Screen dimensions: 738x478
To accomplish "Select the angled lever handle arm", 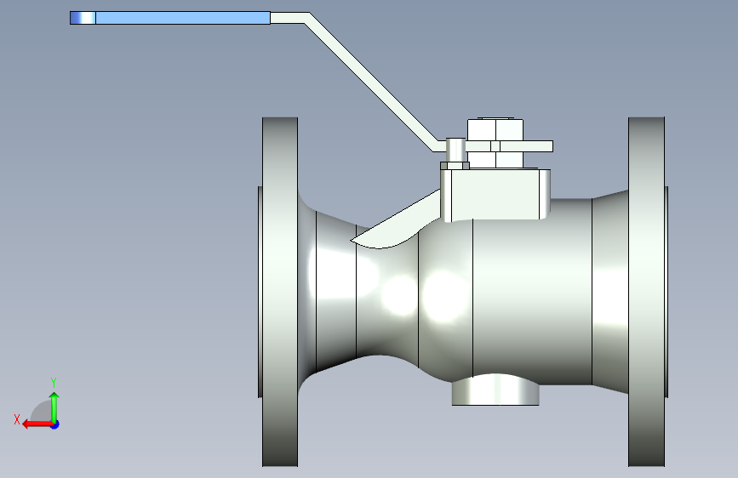I will pyautogui.click(x=372, y=80).
